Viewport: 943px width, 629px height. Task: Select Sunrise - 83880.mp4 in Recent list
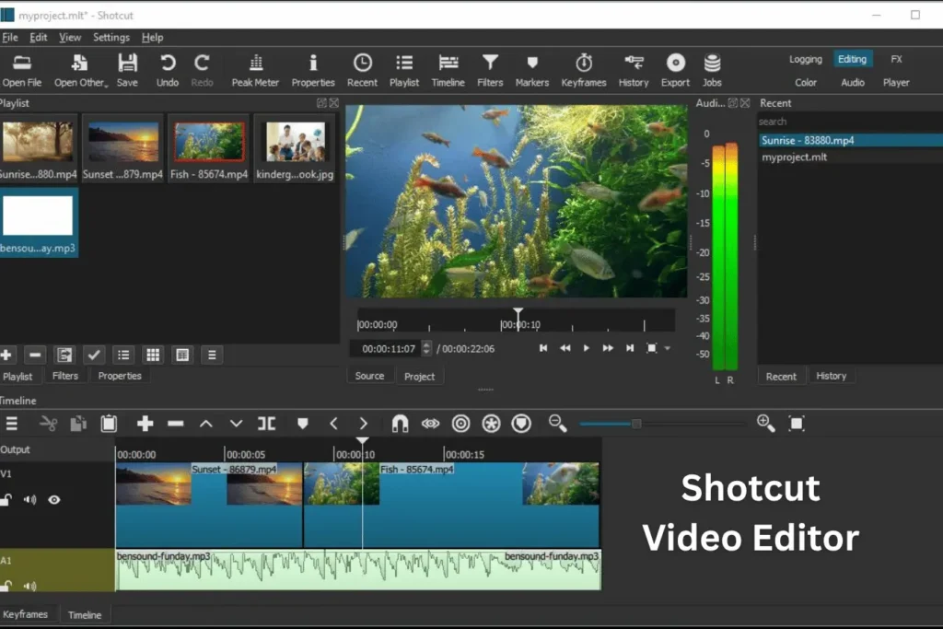[850, 140]
